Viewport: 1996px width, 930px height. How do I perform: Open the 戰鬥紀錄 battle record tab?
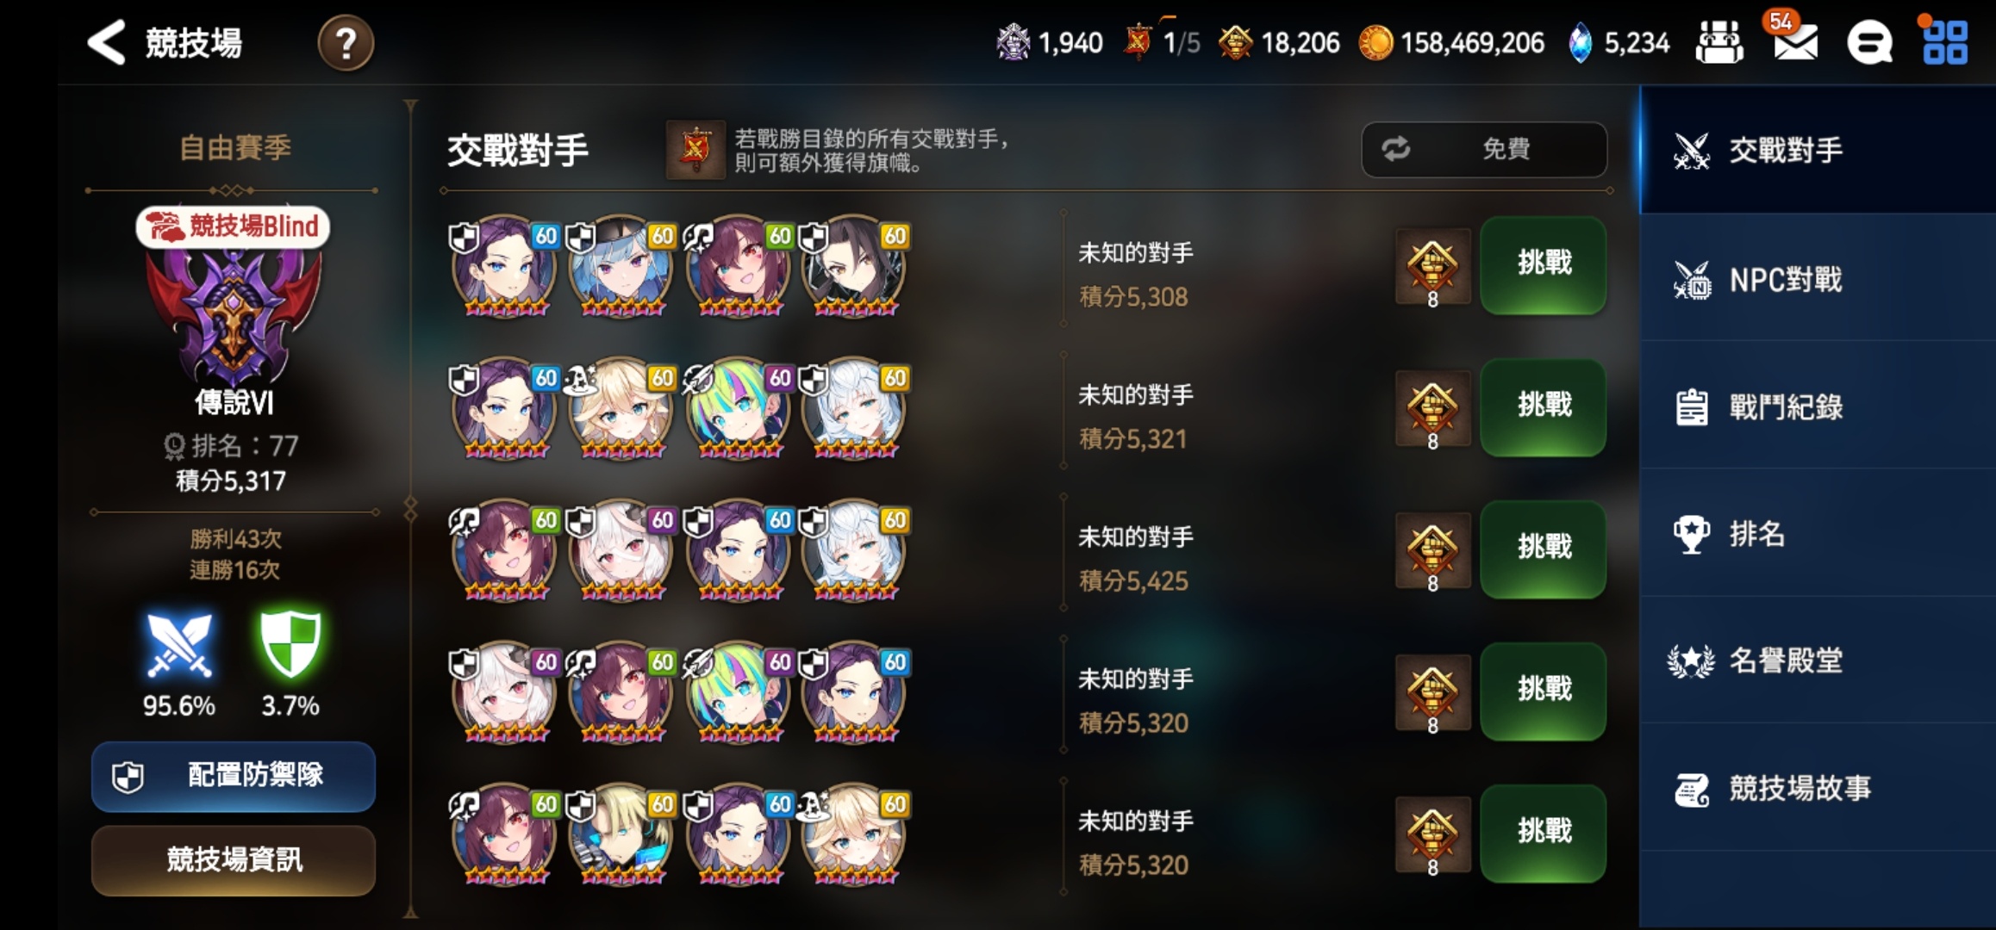point(1818,406)
